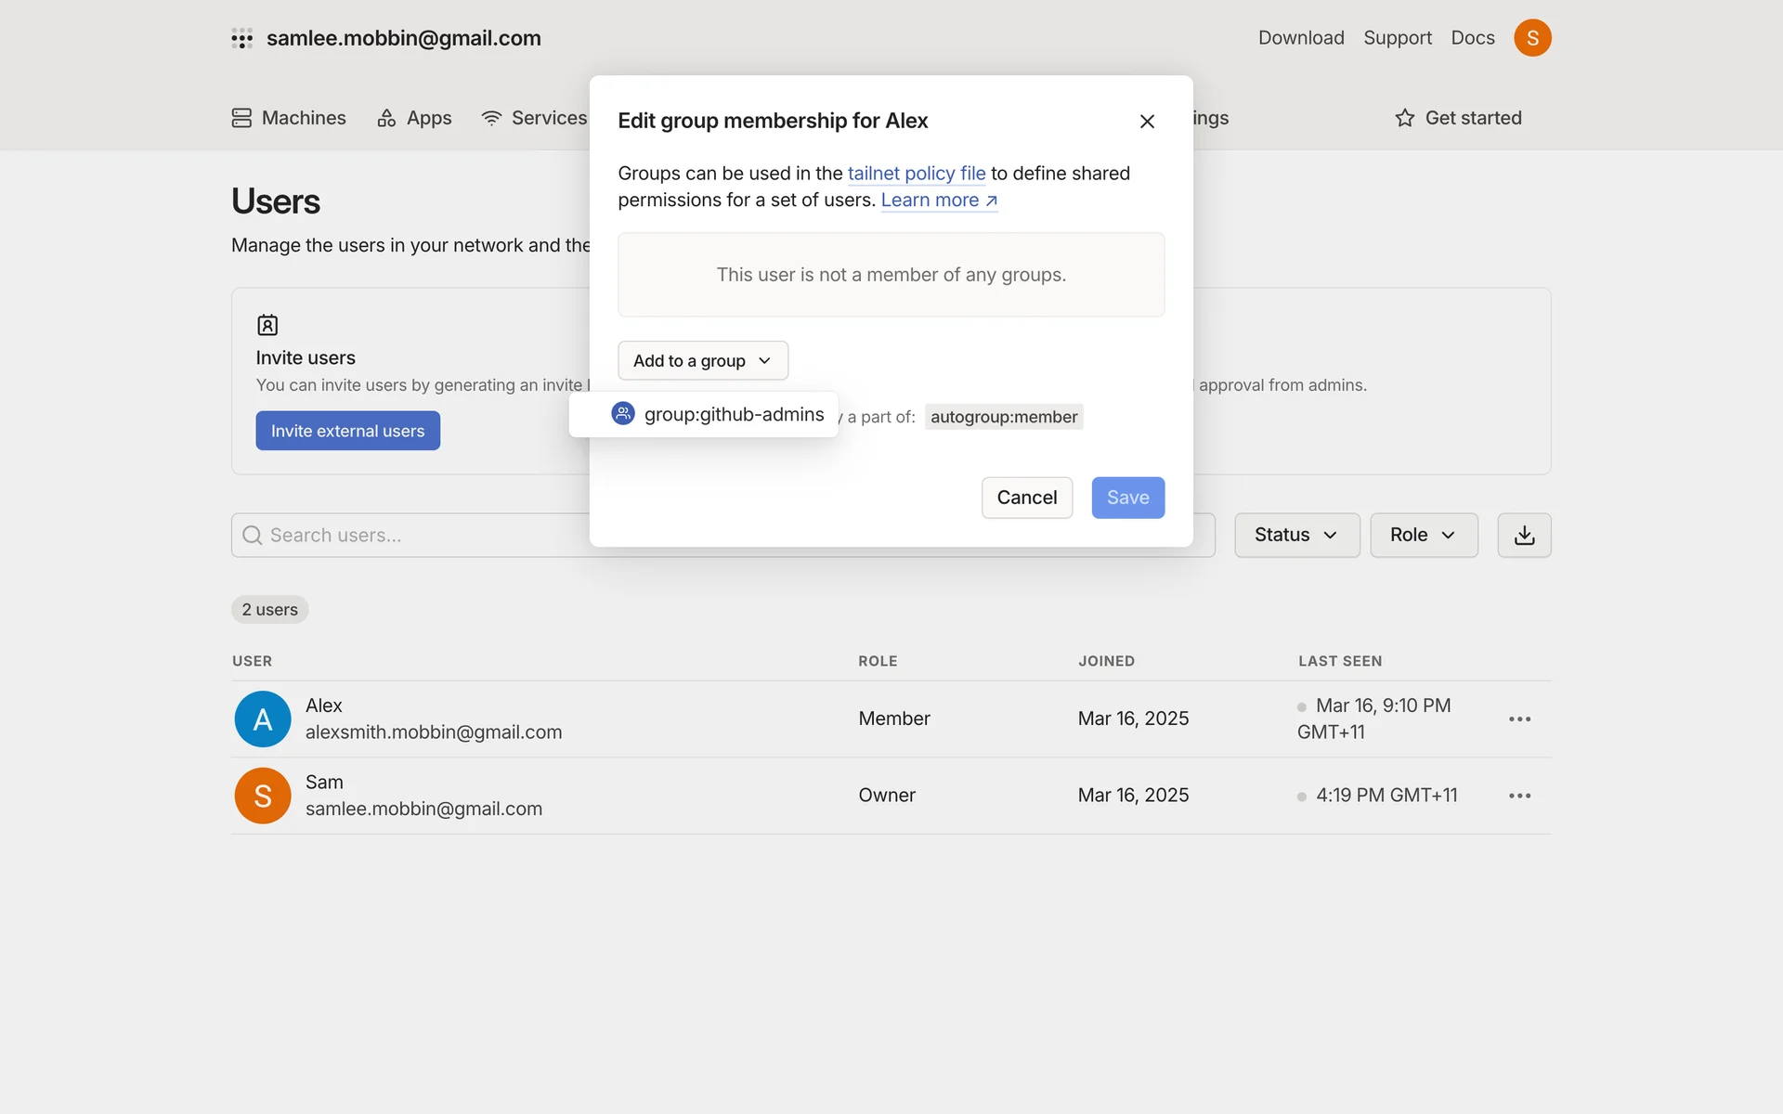The width and height of the screenshot is (1783, 1114).
Task: Switch to the Machines tab
Action: point(289,118)
